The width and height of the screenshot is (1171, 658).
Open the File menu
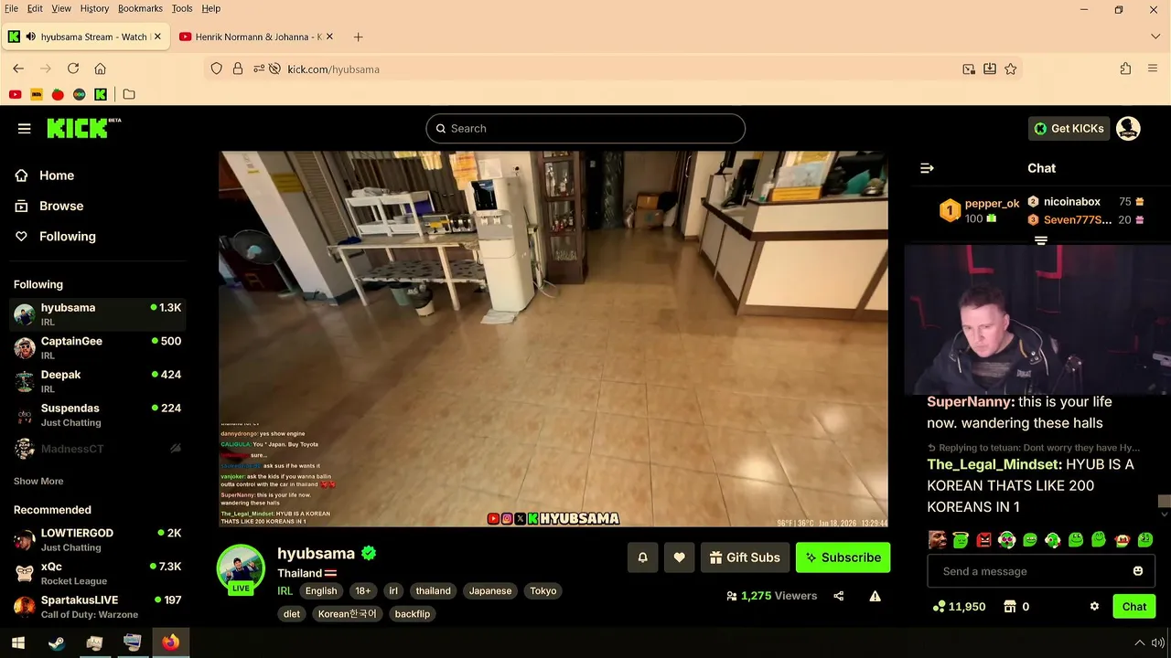point(11,8)
